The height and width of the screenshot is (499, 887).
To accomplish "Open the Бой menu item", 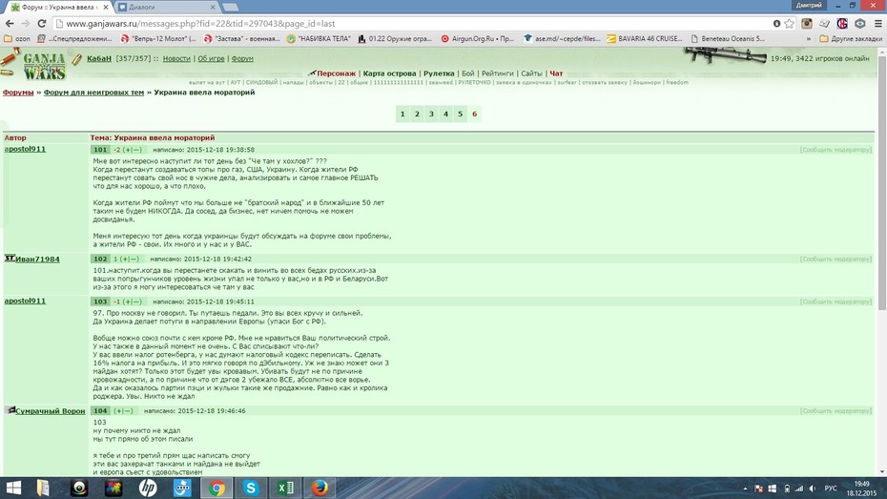I will [468, 73].
